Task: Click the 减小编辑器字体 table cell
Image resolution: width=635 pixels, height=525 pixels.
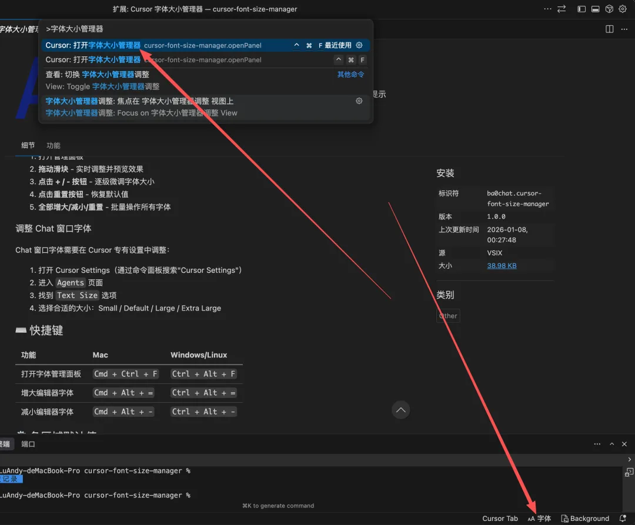Action: pos(48,412)
